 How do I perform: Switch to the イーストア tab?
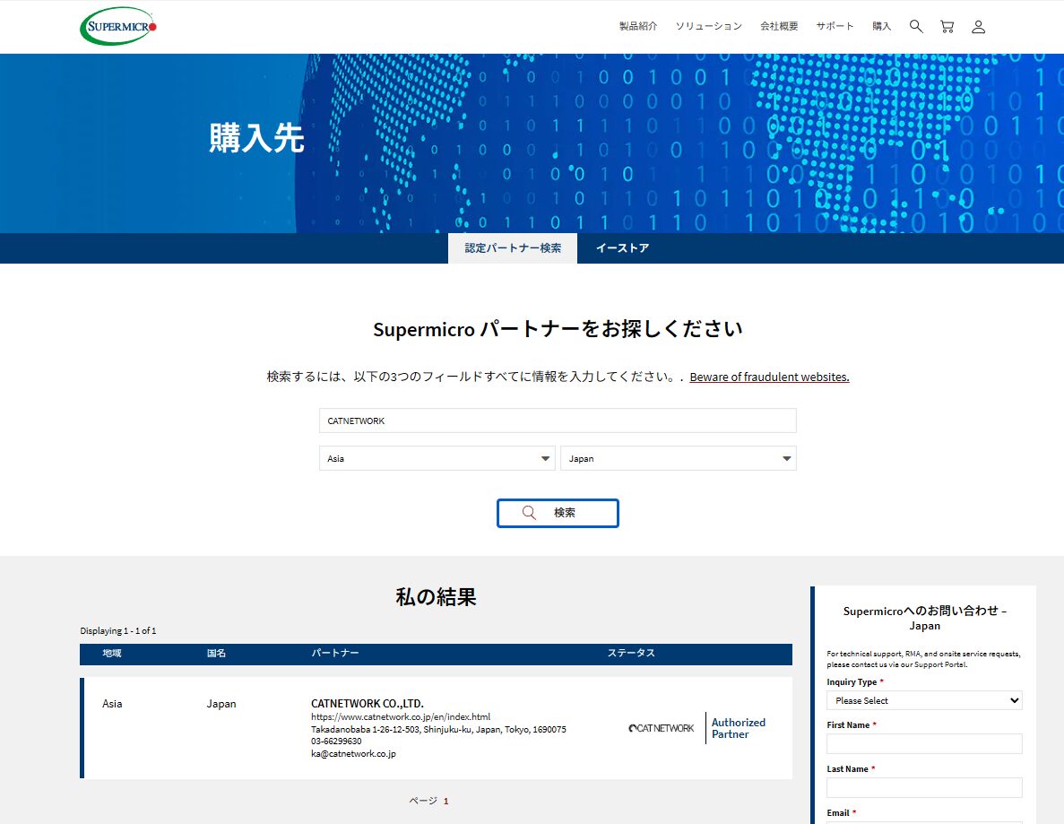(x=623, y=247)
